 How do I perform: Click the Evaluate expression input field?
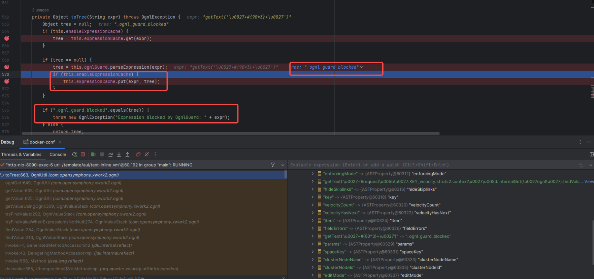[433, 165]
